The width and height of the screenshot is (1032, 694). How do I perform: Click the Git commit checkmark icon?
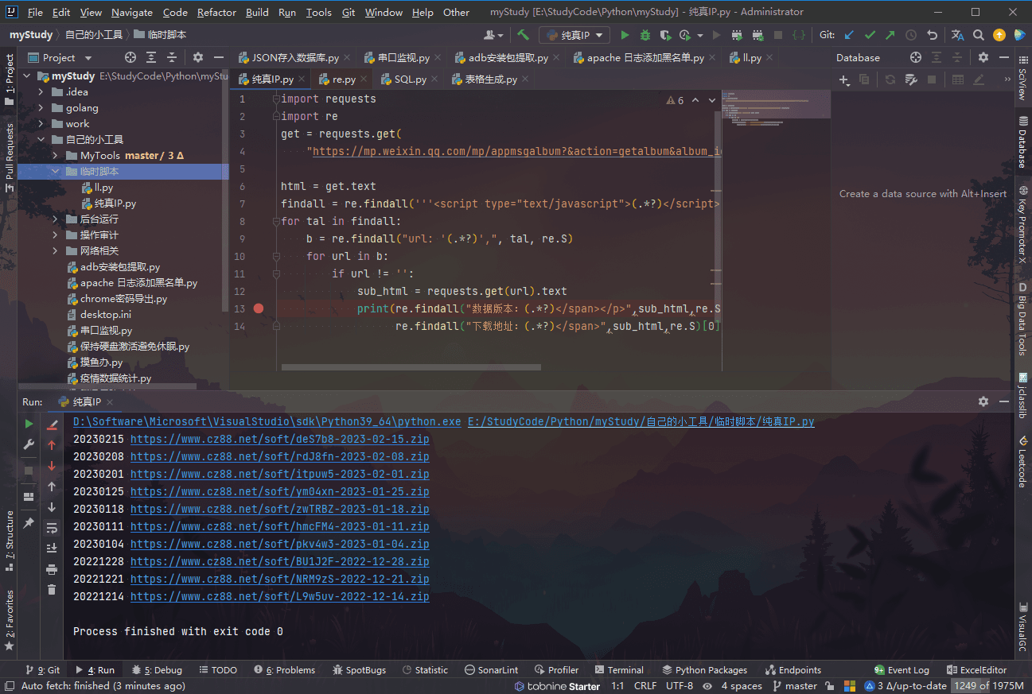[x=870, y=35]
